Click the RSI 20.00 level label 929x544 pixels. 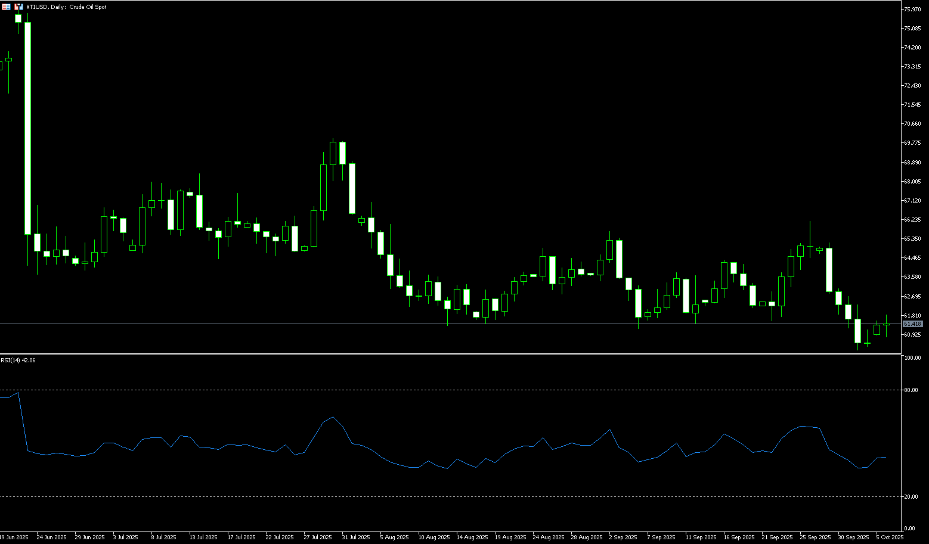[911, 496]
